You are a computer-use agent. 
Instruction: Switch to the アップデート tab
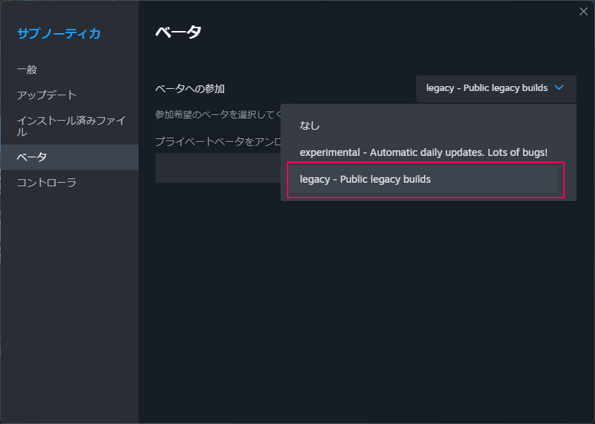pyautogui.click(x=69, y=95)
